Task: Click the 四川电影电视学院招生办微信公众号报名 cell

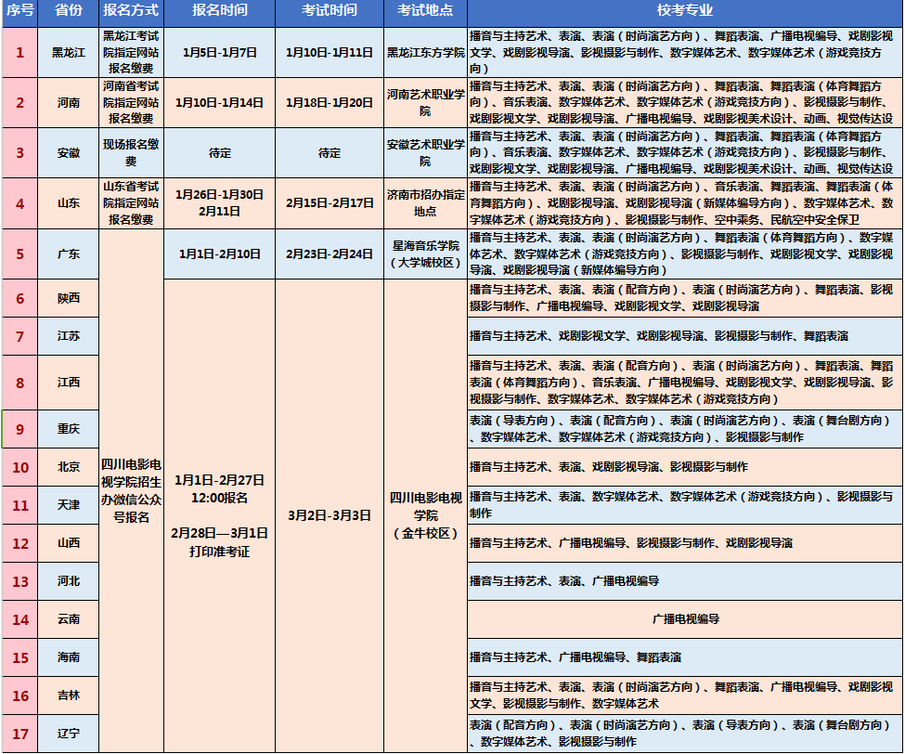Action: (130, 489)
